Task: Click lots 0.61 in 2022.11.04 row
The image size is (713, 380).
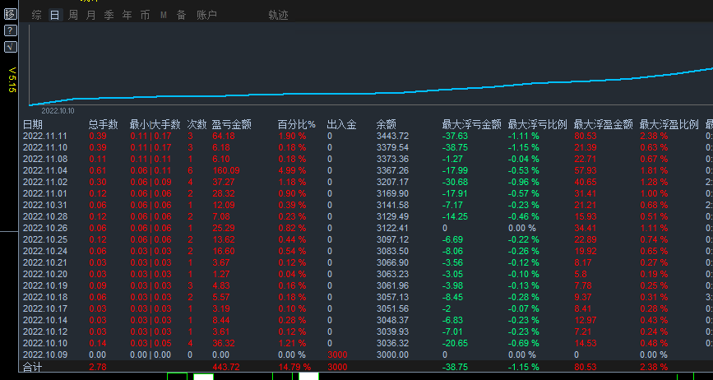Action: pos(98,170)
